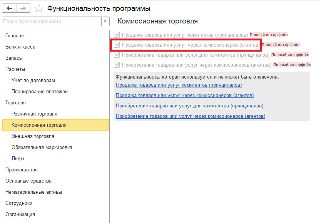Add page to favorites with star icon
The width and height of the screenshot is (321, 223).
pyautogui.click(x=39, y=8)
